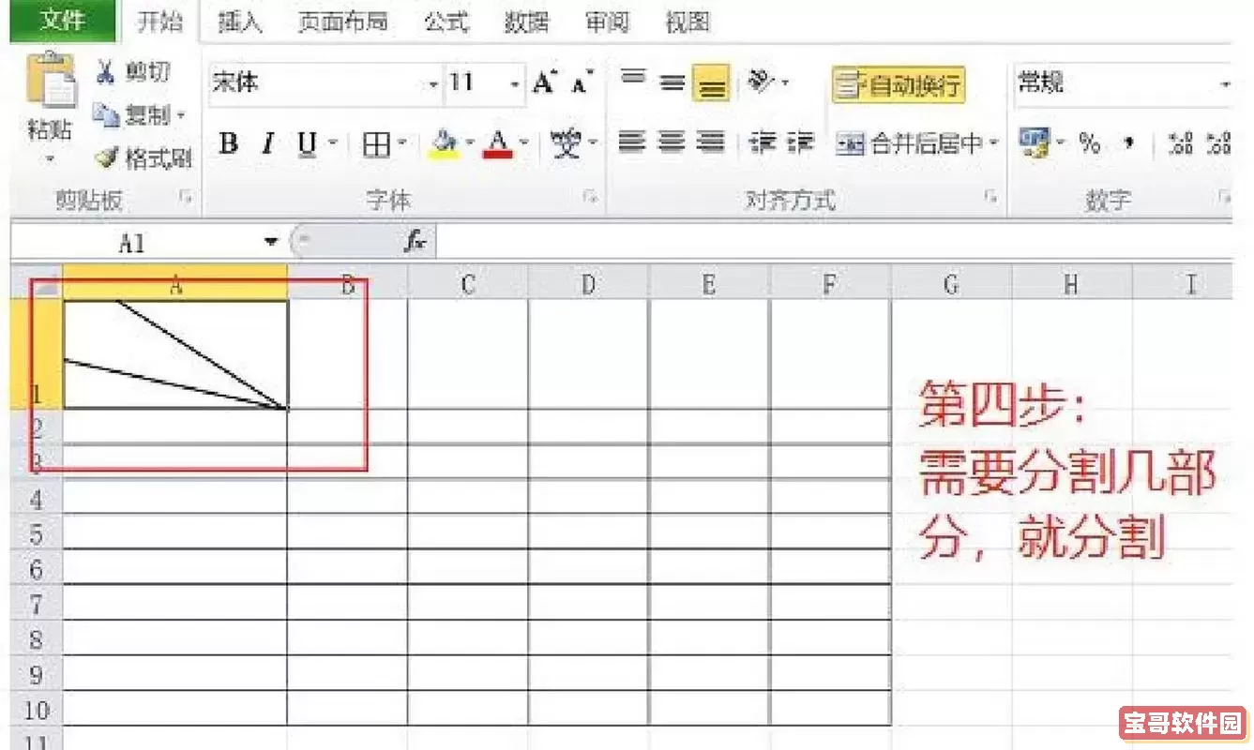Open font size dropdown showing 11
Image resolution: width=1254 pixels, height=750 pixels.
coord(515,84)
